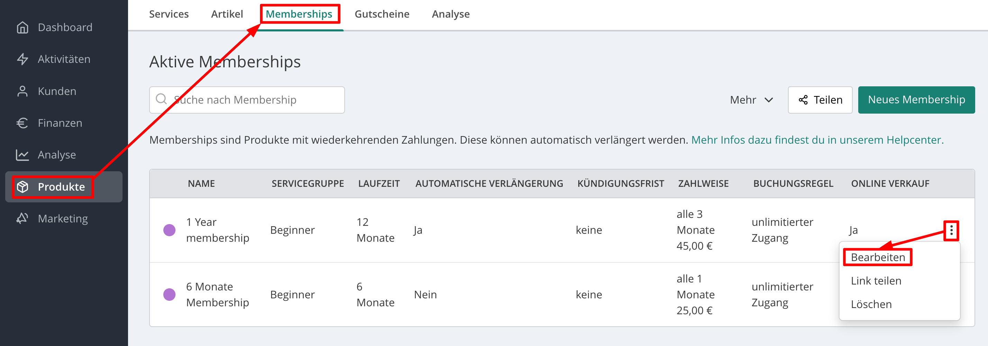Viewport: 988px width, 346px height.
Task: Click the BUCHUNGSREGEL column header
Action: pyautogui.click(x=793, y=184)
